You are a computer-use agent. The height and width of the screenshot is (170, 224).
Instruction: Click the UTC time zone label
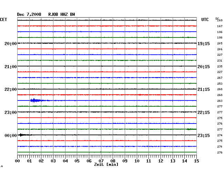pyautogui.click(x=205, y=20)
